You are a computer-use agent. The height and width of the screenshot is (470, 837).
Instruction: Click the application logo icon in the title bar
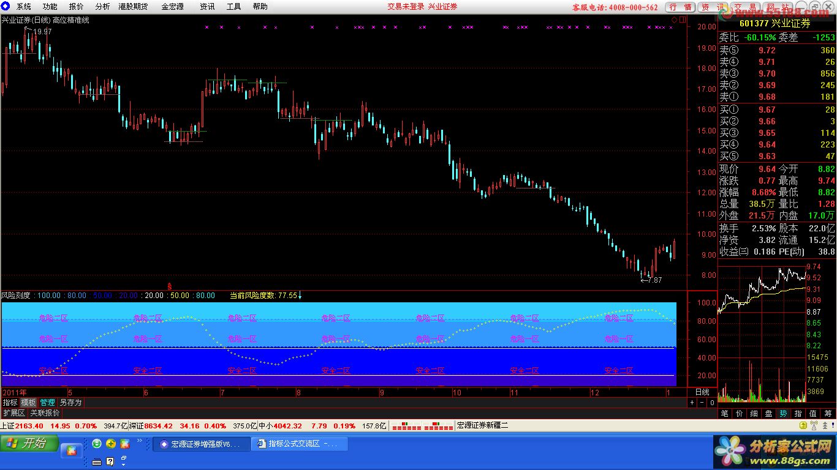[6, 7]
